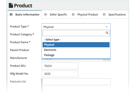The width and height of the screenshot is (135, 93).
Task: Select the highlighted Physical option
Action: point(76,45)
